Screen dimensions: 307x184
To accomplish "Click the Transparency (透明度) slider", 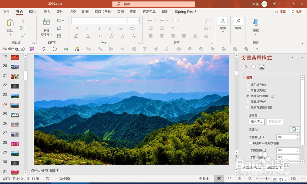I will click(x=269, y=137).
